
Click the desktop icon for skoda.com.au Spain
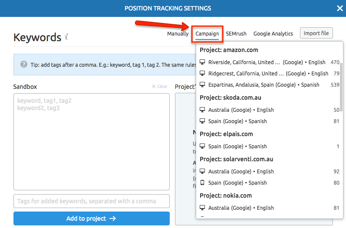point(202,121)
